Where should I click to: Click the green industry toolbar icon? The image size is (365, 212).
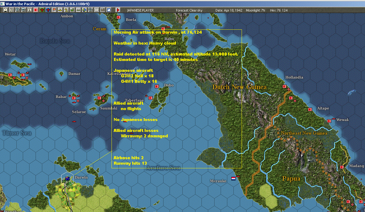[x=72, y=10]
